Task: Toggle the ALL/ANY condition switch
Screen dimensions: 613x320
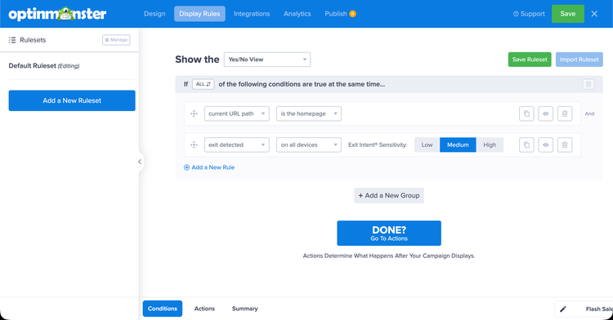Action: pos(204,84)
